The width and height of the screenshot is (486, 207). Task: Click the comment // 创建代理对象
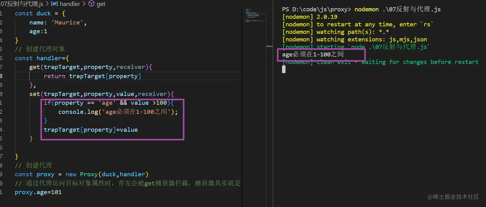point(40,49)
